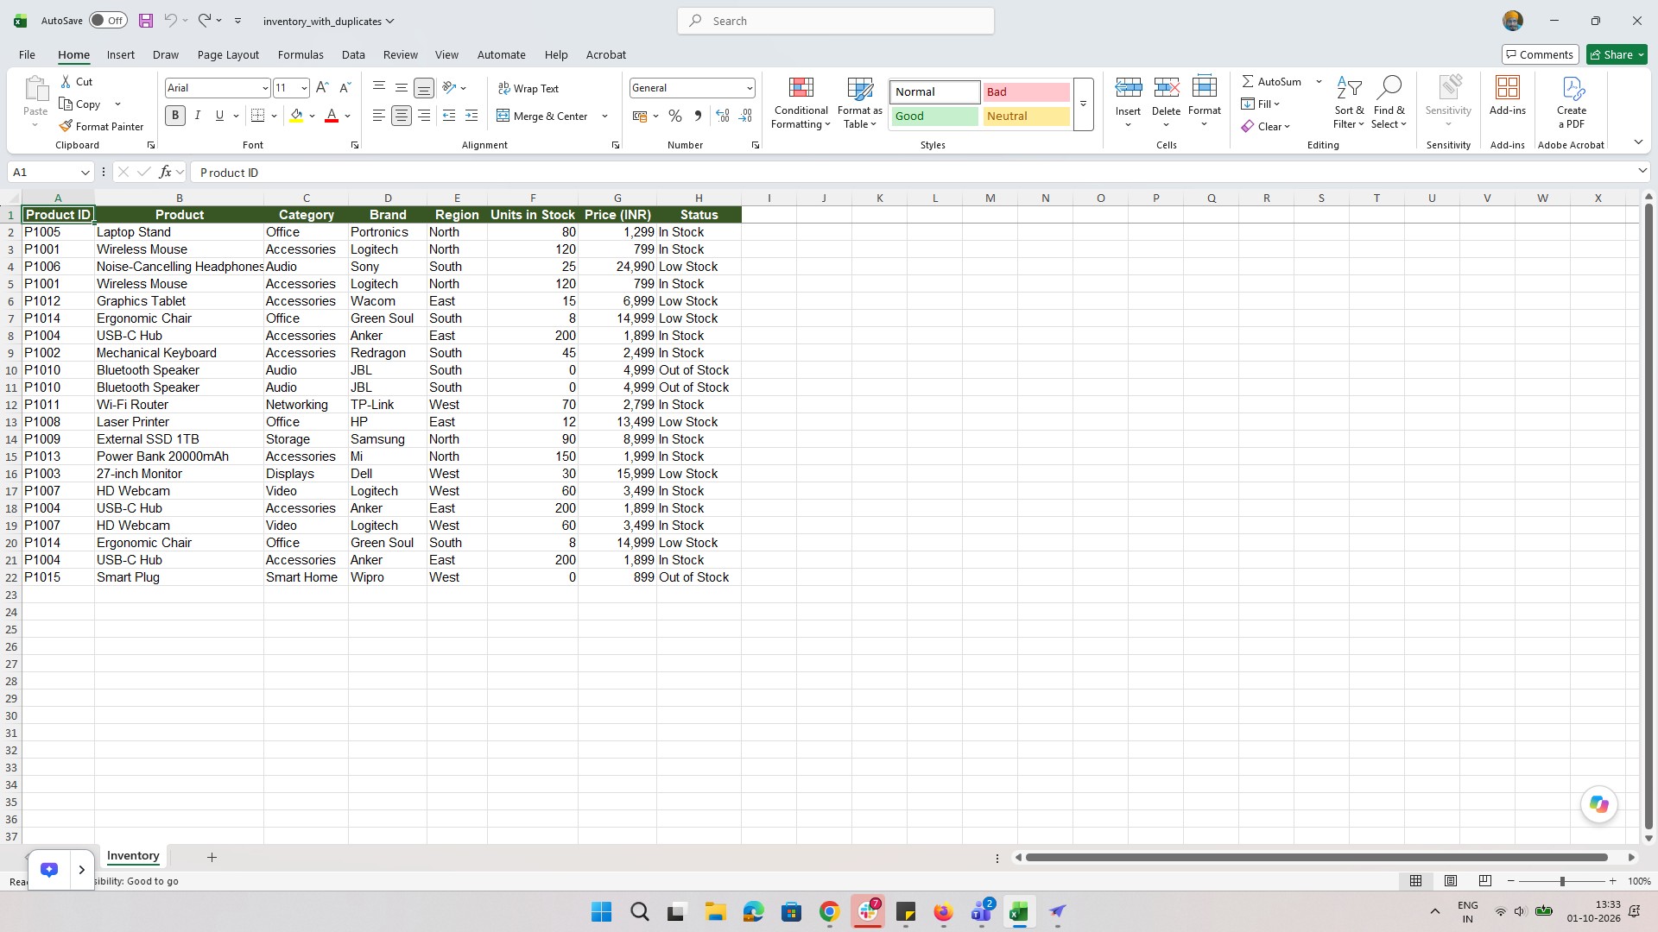Open Google Chrome from the taskbar
Image resolution: width=1658 pixels, height=932 pixels.
pyautogui.click(x=829, y=912)
